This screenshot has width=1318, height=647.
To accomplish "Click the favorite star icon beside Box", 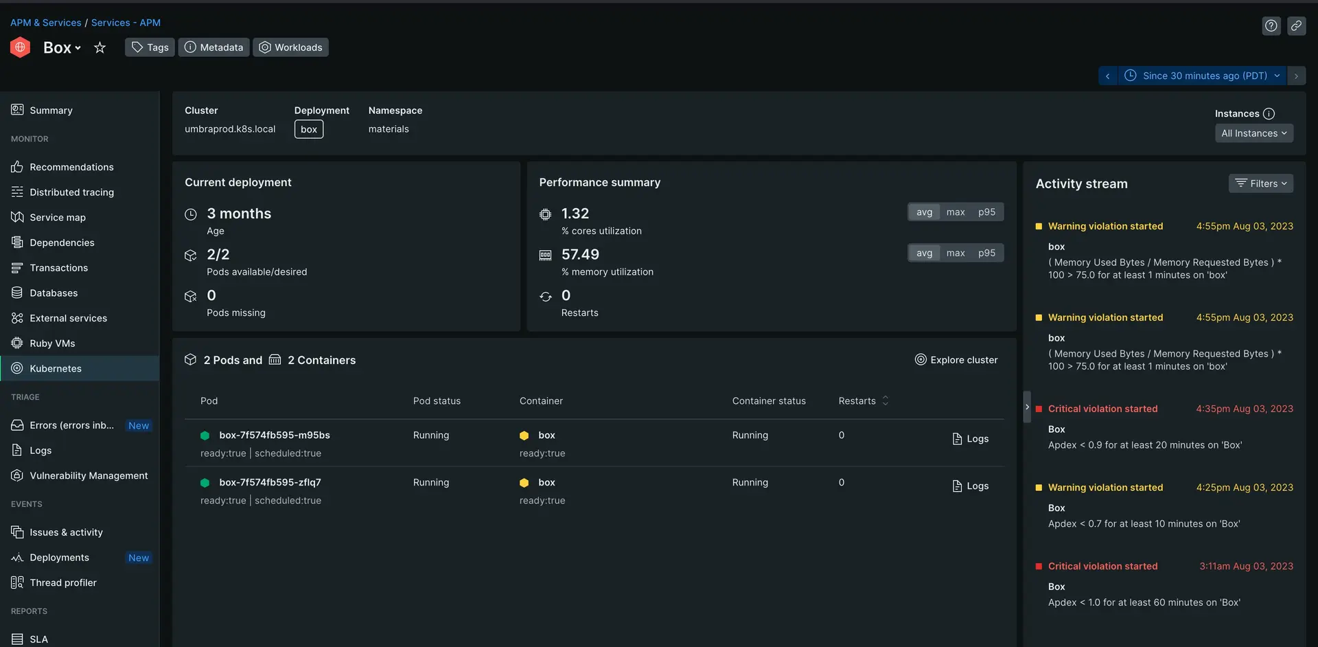I will coord(100,47).
